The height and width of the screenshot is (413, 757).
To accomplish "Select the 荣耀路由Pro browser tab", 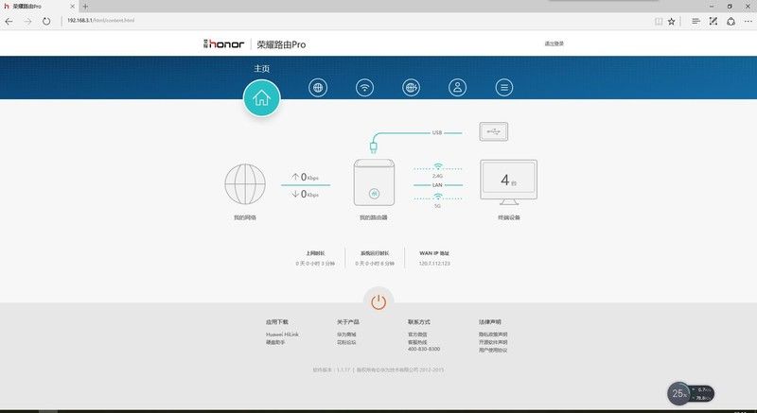I will (x=39, y=7).
